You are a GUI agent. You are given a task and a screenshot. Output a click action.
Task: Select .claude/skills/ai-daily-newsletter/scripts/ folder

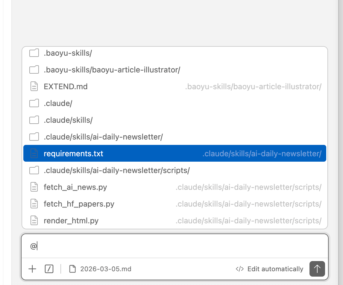(x=117, y=170)
